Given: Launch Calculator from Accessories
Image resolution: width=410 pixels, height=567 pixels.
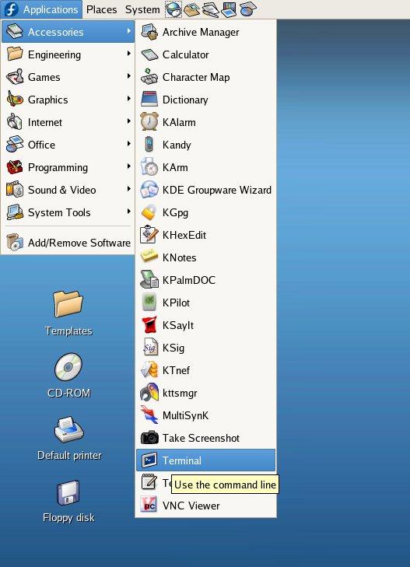Looking at the screenshot, I should (x=205, y=54).
